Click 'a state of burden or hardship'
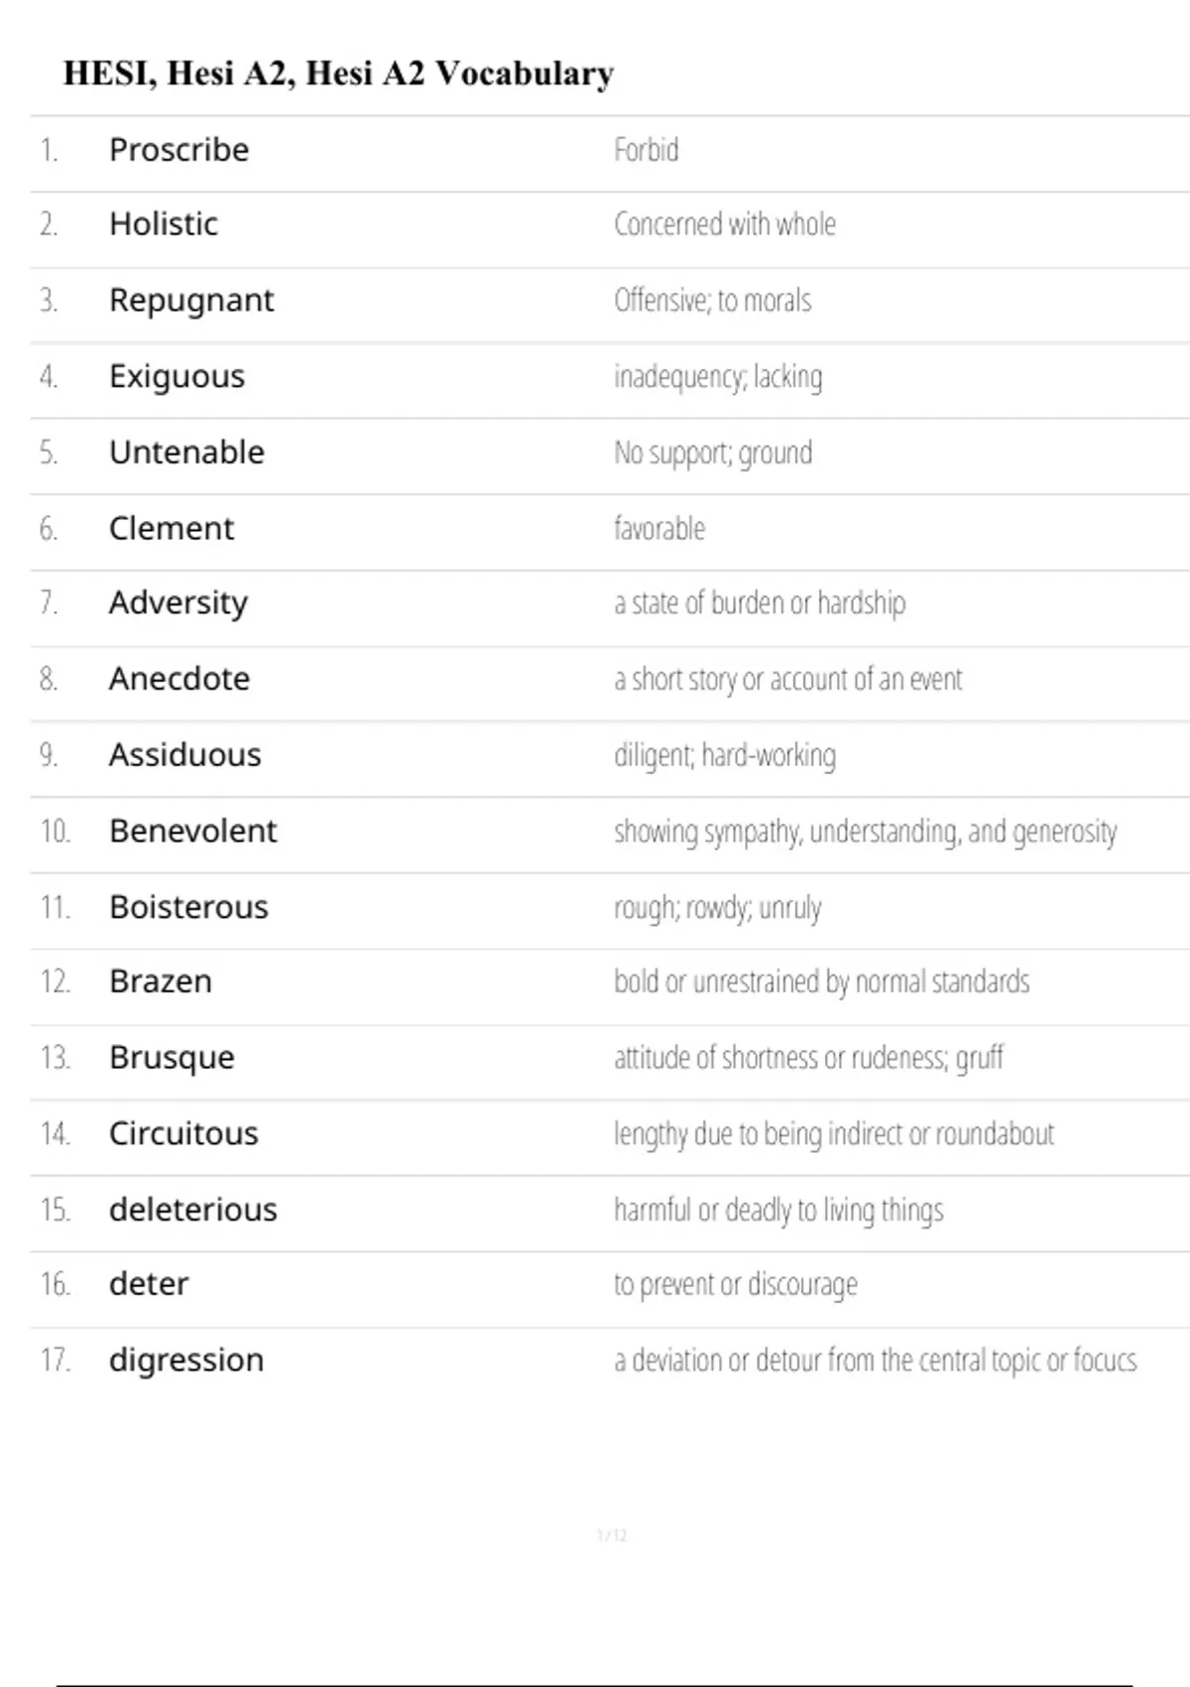Viewport: 1190px width, 1687px height. point(759,603)
